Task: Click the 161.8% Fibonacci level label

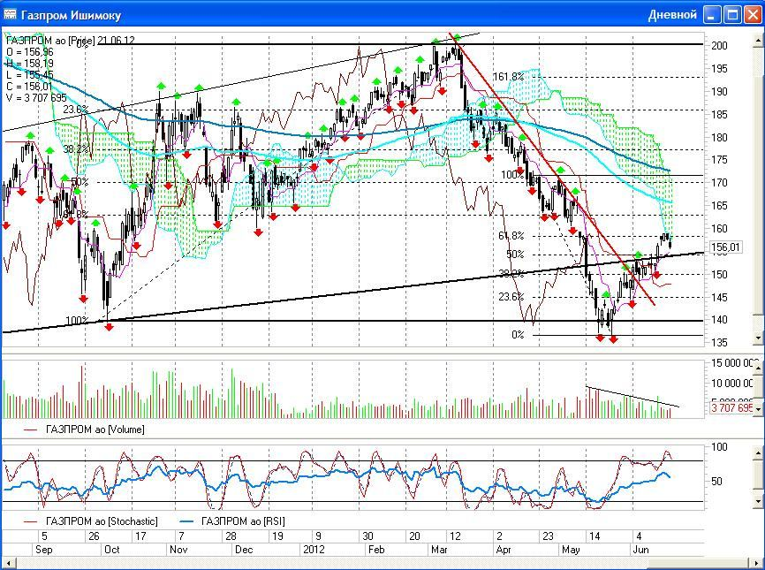Action: [x=508, y=77]
